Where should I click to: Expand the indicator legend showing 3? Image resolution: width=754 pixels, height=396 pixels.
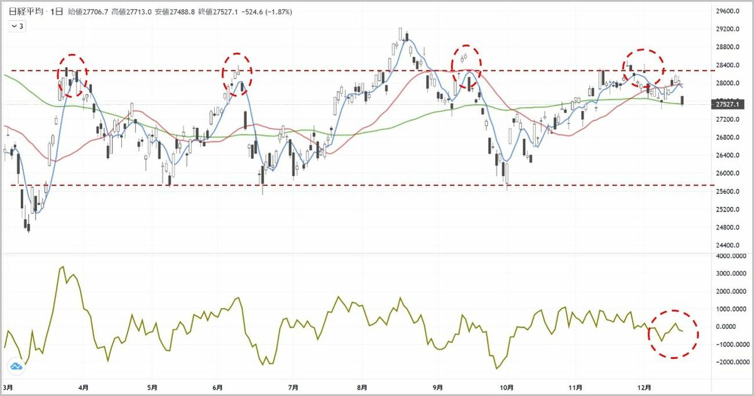pyautogui.click(x=16, y=26)
